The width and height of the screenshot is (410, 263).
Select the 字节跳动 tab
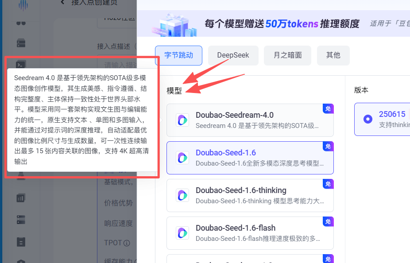[x=178, y=55]
